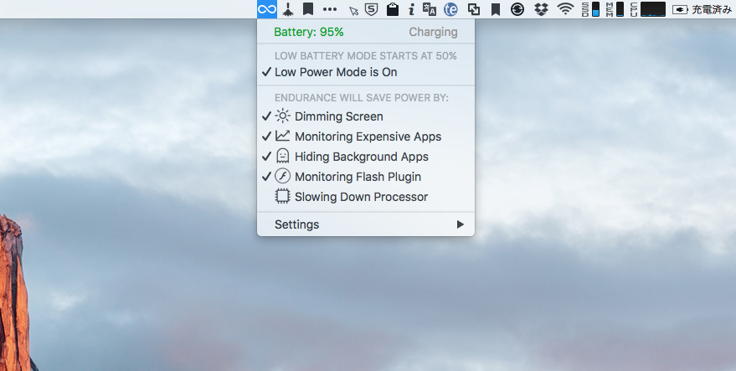
Task: Open the italic i info menu bar icon
Action: pos(412,9)
